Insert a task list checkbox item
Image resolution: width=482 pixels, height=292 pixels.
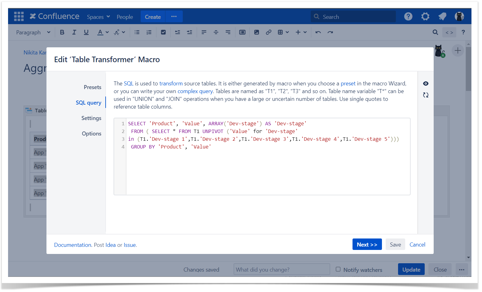point(163,32)
